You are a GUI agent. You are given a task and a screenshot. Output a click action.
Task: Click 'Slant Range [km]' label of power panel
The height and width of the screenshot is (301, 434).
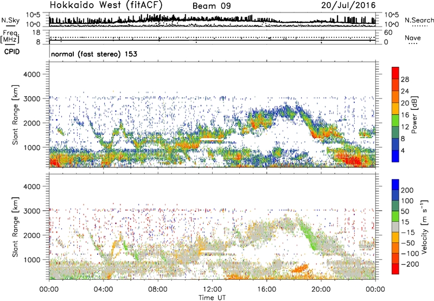(15, 115)
